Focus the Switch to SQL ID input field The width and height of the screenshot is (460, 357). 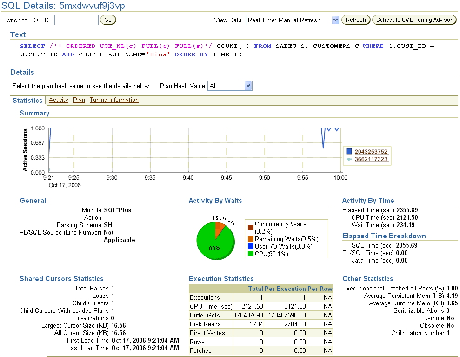tap(76, 20)
